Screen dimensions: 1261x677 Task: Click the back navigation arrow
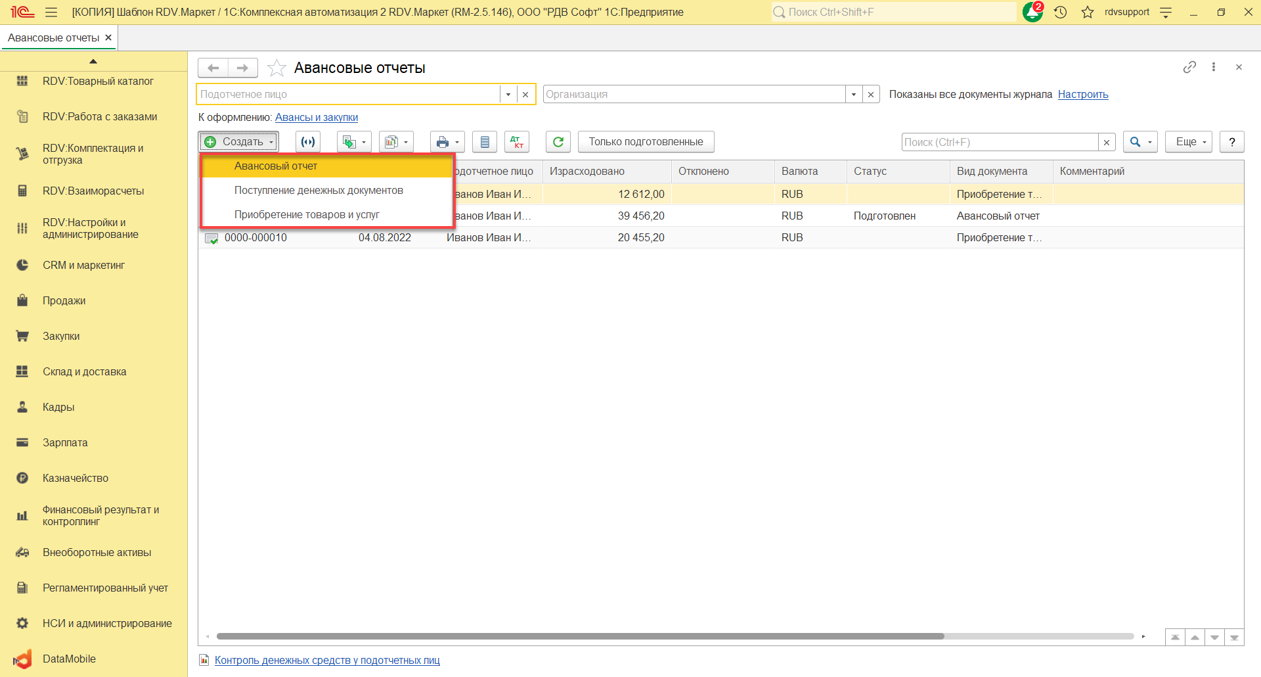(x=213, y=68)
